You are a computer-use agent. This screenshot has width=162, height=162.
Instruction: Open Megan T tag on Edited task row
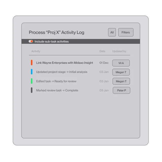point(121,81)
